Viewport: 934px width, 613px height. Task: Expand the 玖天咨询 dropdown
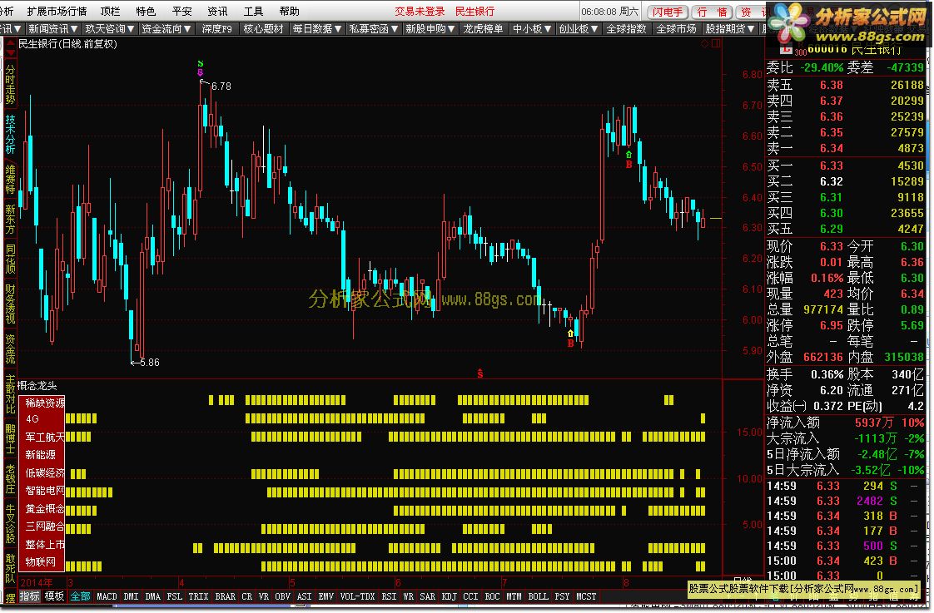110,28
